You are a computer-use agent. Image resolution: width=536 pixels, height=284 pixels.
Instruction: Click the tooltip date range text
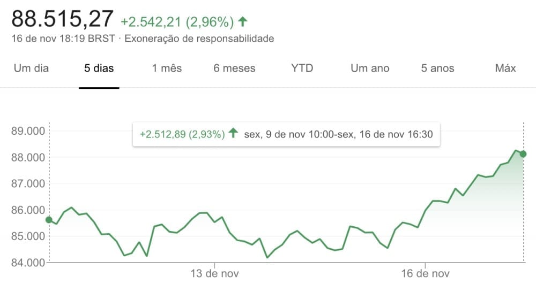338,134
